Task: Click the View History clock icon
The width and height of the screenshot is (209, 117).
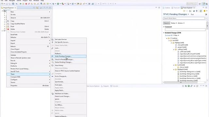Action: click(x=53, y=65)
